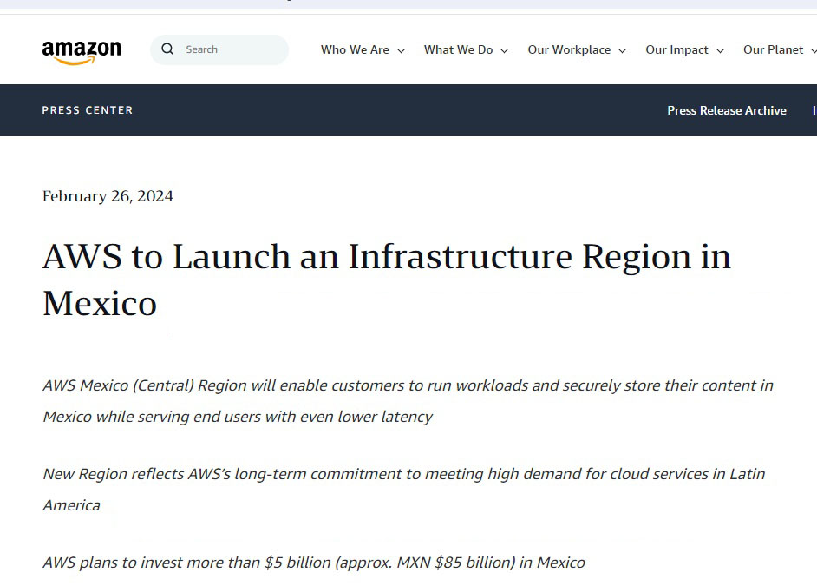
Task: Click the $5 billion investment sentence
Action: [314, 563]
